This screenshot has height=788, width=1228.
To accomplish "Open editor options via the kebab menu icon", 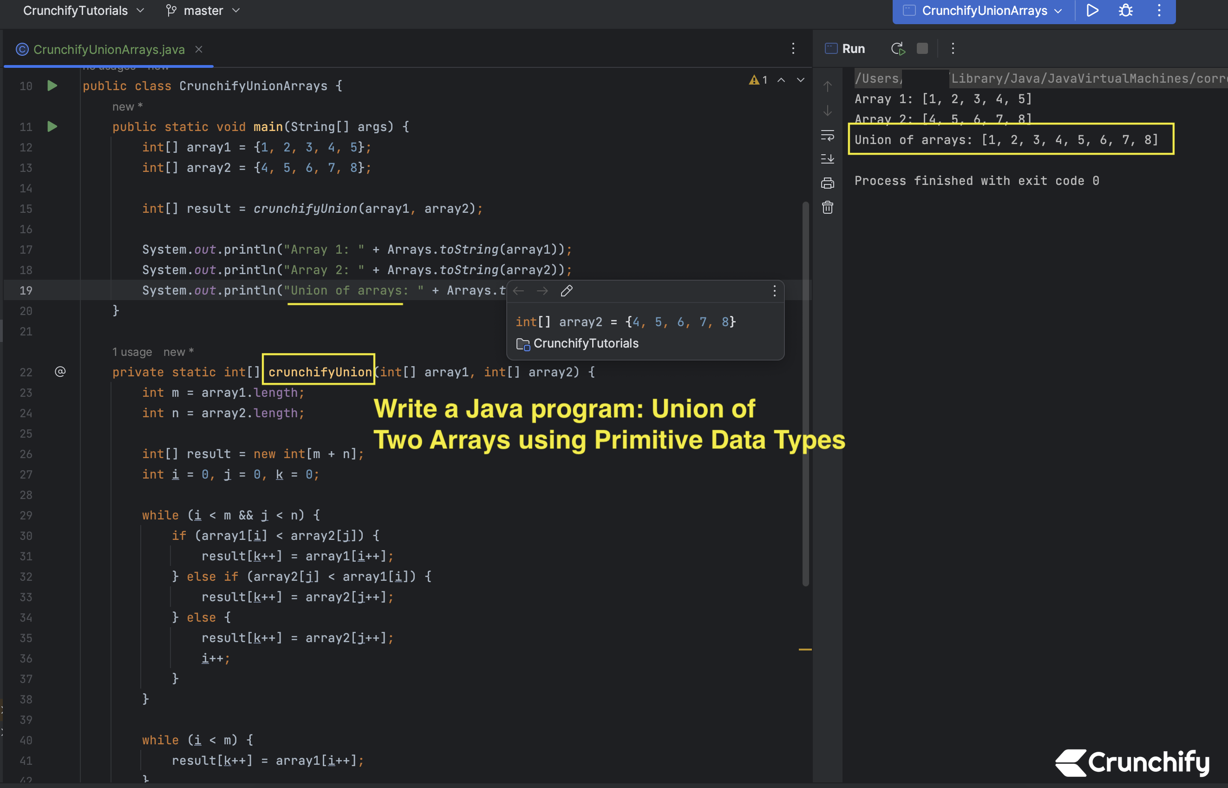I will point(793,49).
